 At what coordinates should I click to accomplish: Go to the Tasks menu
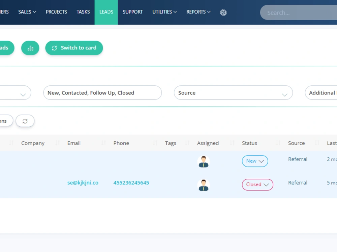click(83, 12)
